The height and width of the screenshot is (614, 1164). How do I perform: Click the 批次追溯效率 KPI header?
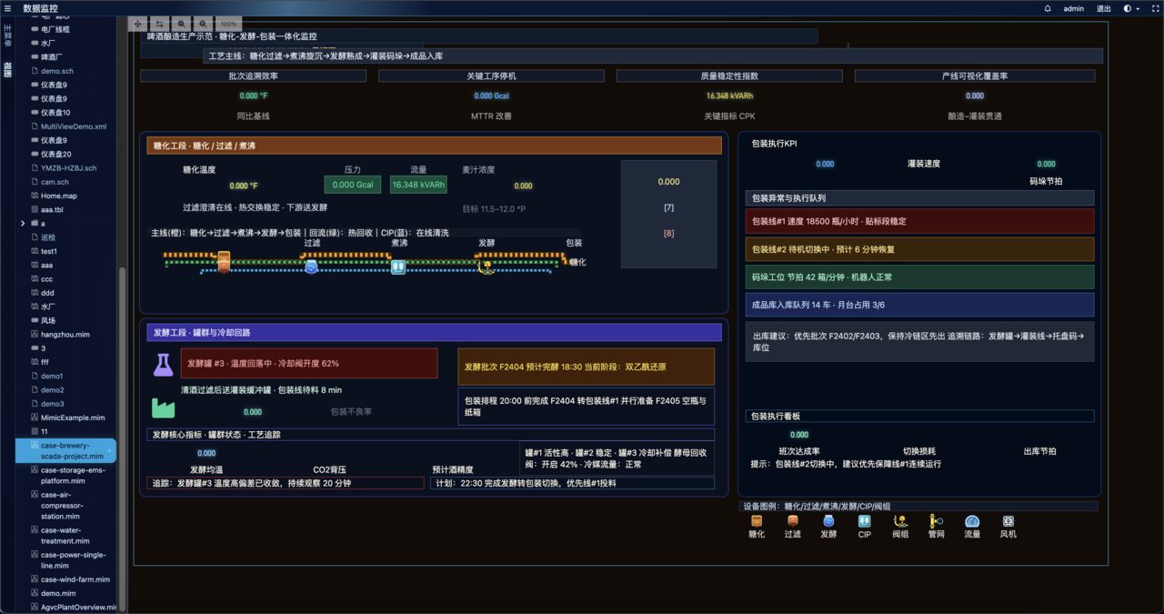coord(253,76)
